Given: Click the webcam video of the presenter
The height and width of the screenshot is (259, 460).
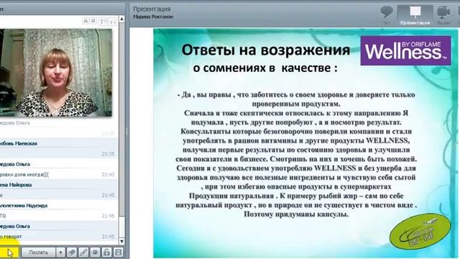Looking at the screenshot, I should tap(56, 73).
